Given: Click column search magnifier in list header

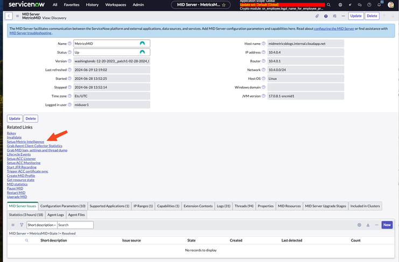Looking at the screenshot, I should [27, 240].
